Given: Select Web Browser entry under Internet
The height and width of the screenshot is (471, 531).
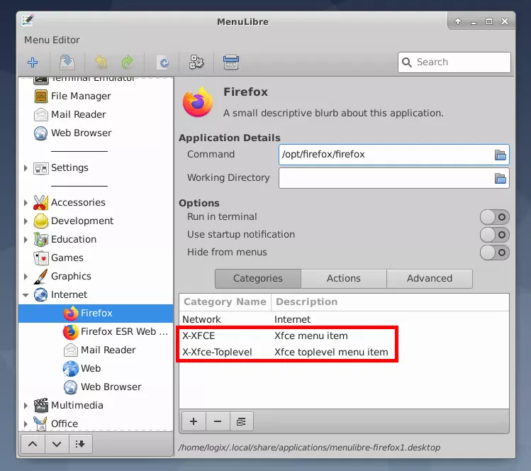Looking at the screenshot, I should tap(96, 387).
